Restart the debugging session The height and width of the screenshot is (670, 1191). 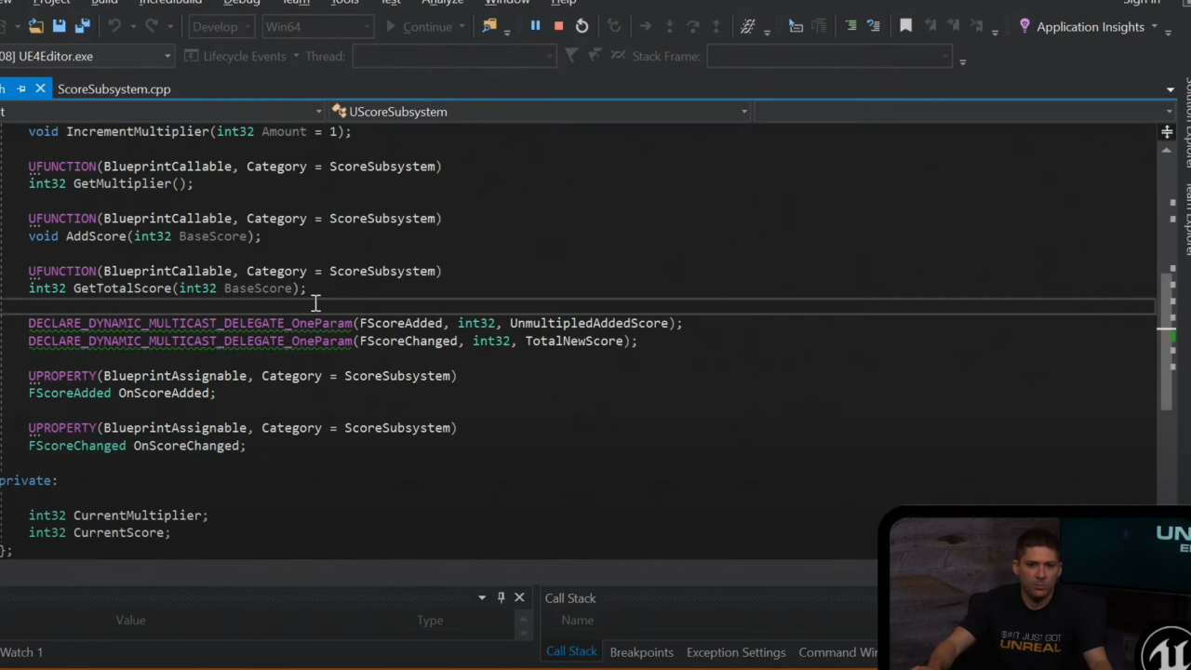pos(582,26)
